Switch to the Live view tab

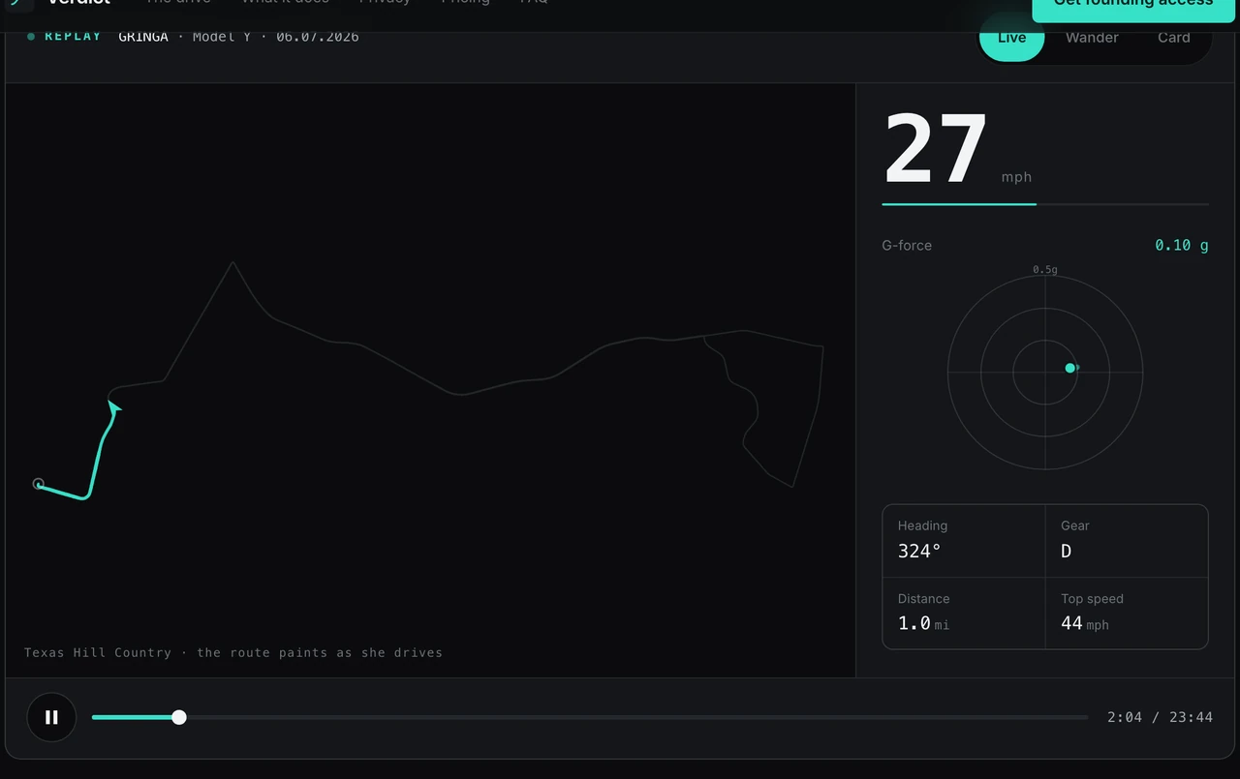click(x=1011, y=38)
